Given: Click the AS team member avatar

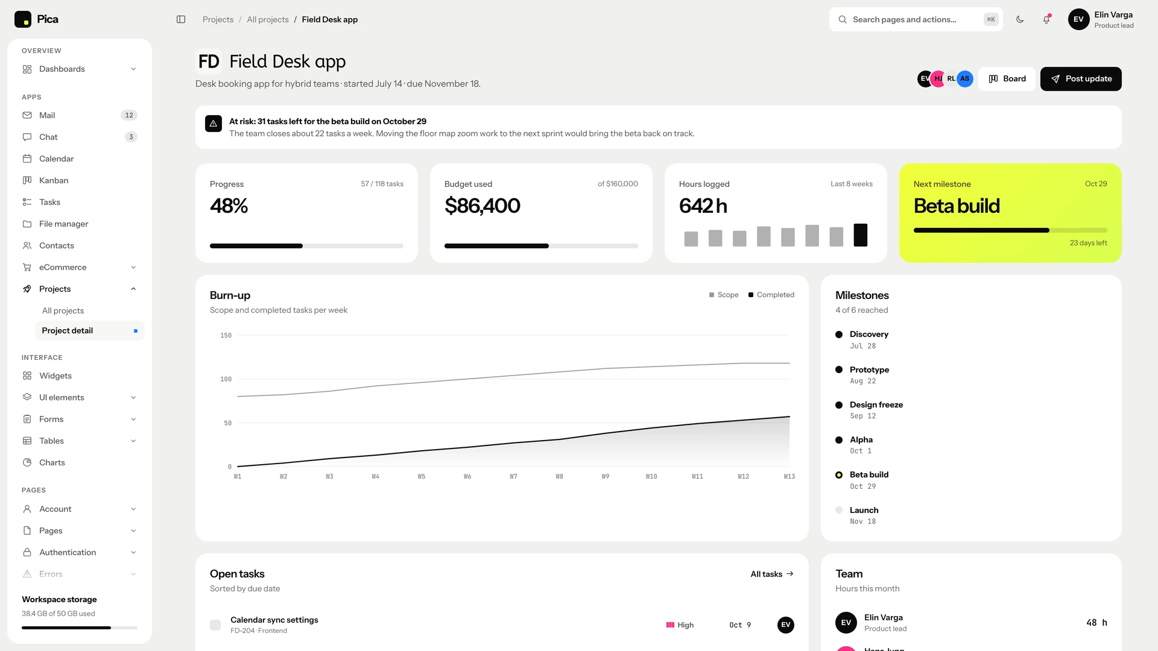Looking at the screenshot, I should [x=965, y=79].
